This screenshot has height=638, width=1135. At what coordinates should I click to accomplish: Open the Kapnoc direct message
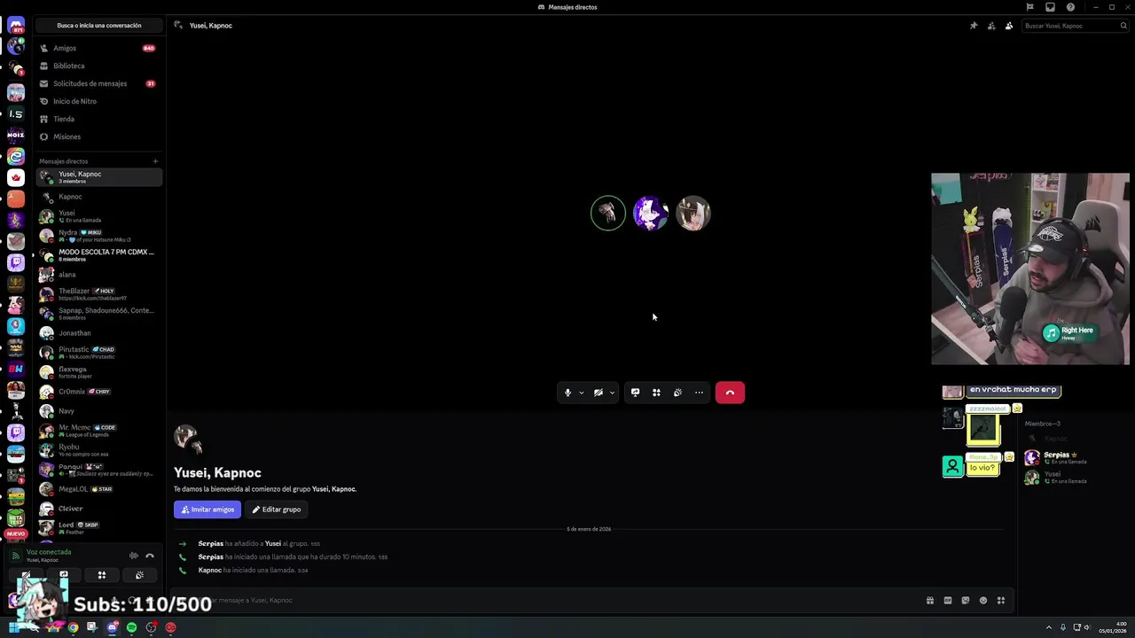click(98, 197)
